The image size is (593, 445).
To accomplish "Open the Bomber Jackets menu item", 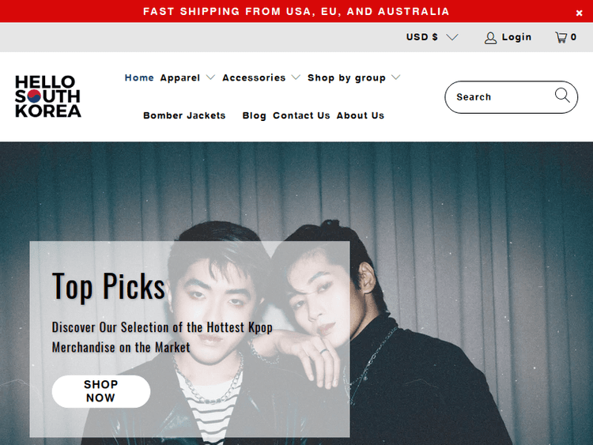I will 184,115.
